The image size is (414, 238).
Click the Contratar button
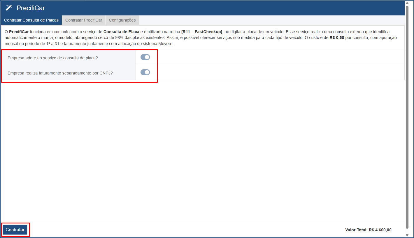coord(15,230)
